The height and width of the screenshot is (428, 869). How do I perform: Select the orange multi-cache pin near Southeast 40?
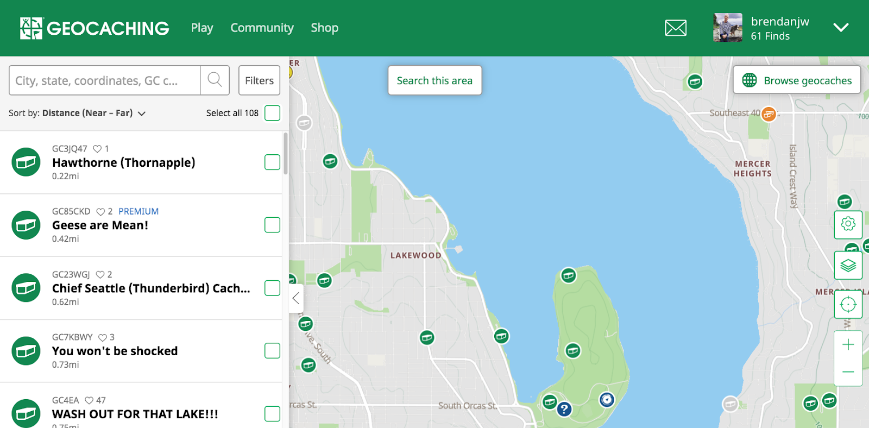coord(769,114)
